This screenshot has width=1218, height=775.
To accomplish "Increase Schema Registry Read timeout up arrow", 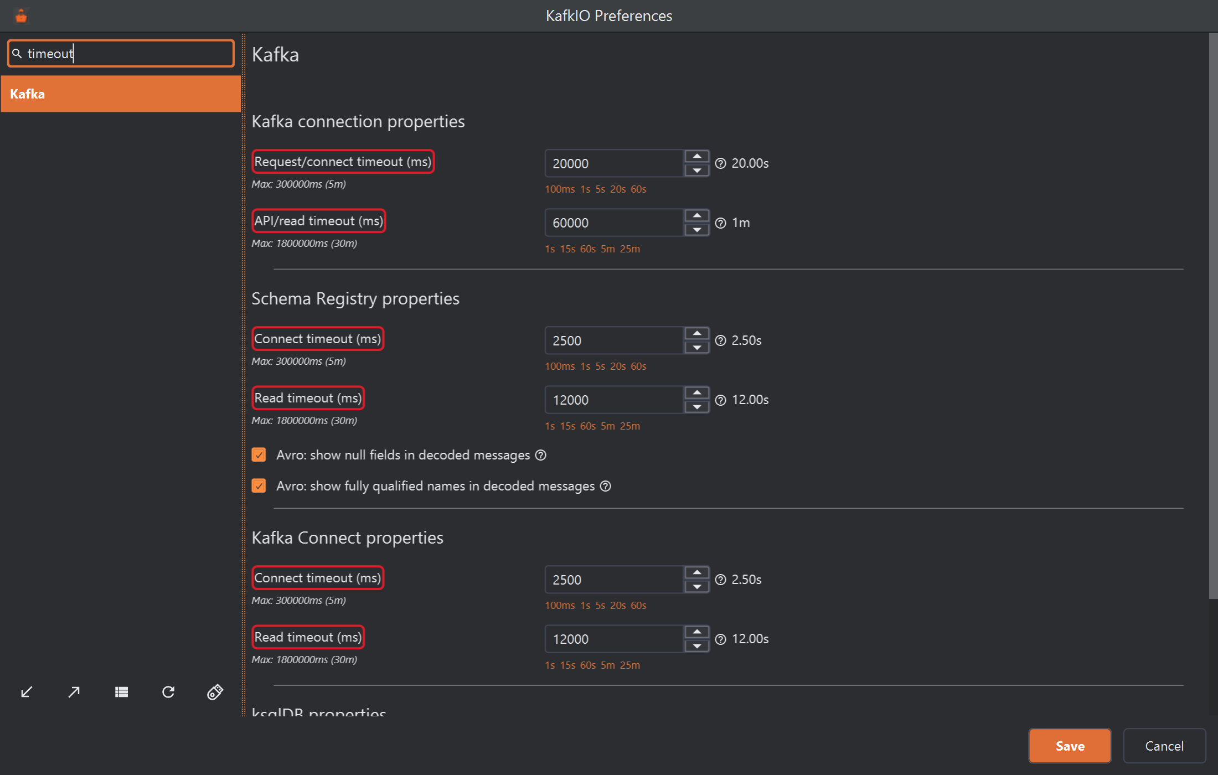I will point(697,392).
